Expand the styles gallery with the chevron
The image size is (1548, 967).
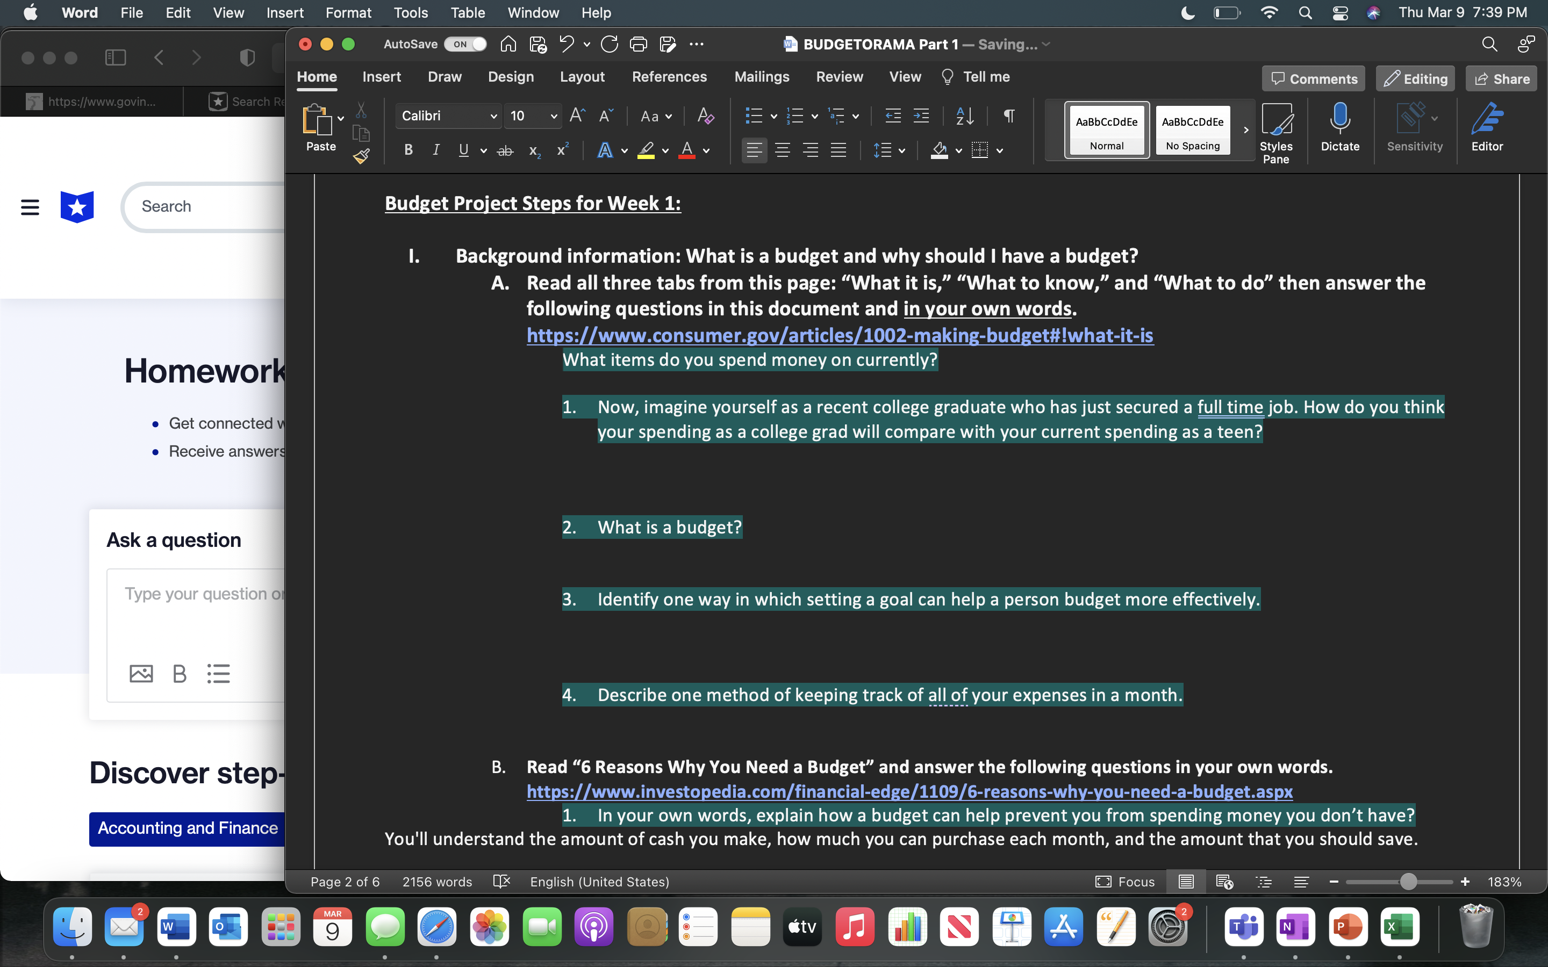[x=1245, y=131]
